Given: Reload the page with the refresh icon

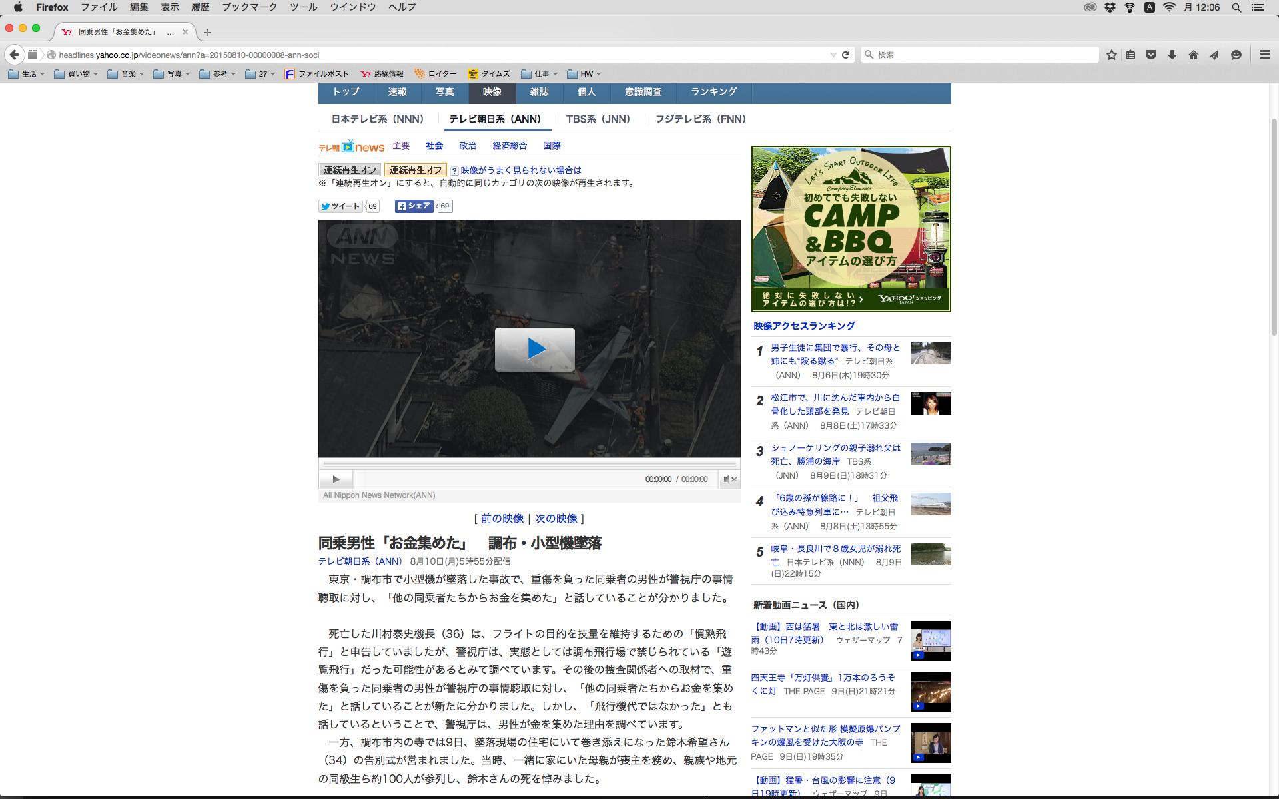Looking at the screenshot, I should coord(846,55).
